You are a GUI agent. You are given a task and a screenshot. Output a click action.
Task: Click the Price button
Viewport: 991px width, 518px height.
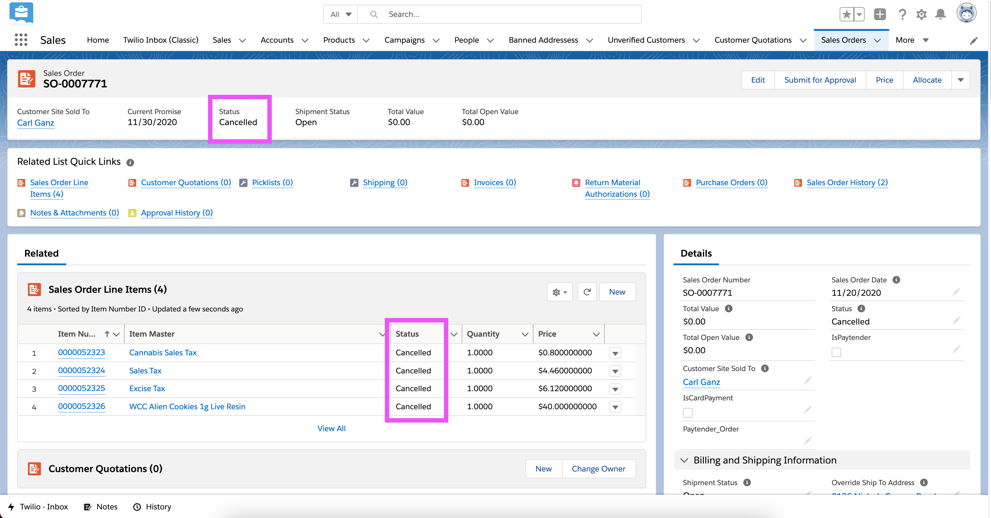point(884,80)
